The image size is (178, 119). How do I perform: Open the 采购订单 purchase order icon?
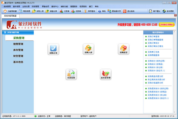pos(53,49)
